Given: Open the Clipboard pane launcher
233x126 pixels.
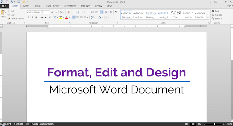Looking at the screenshot, I should tap(25, 23).
